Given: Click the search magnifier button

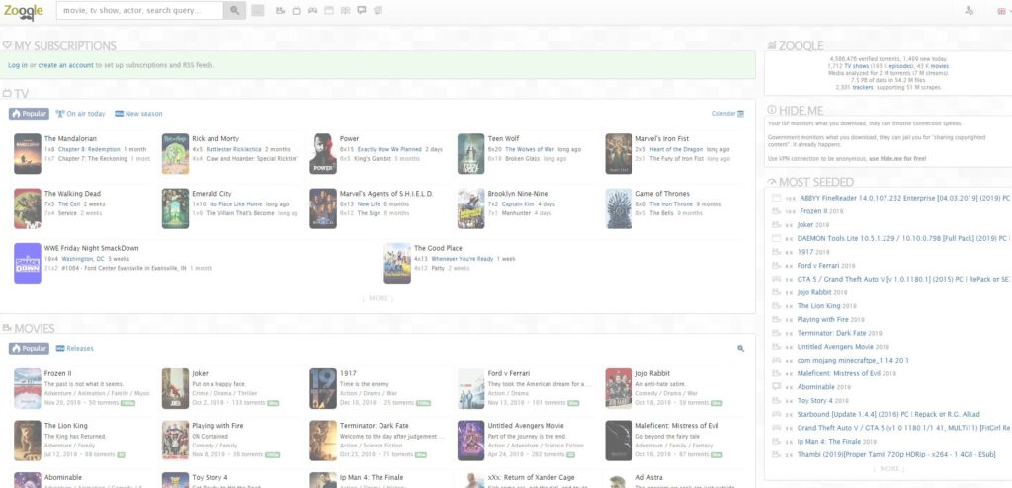Looking at the screenshot, I should pyautogui.click(x=235, y=10).
